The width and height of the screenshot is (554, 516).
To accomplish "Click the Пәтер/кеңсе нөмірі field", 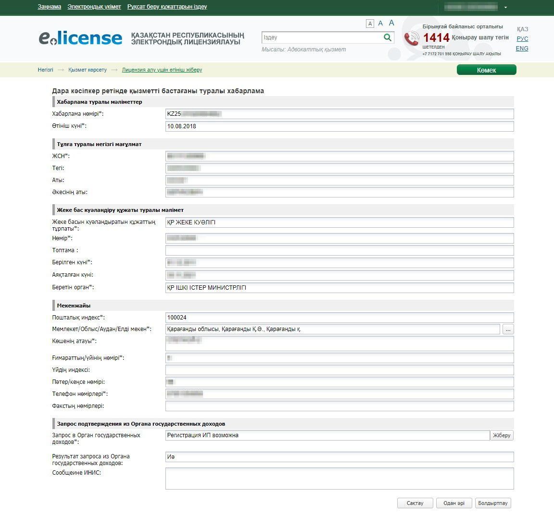I will click(340, 382).
